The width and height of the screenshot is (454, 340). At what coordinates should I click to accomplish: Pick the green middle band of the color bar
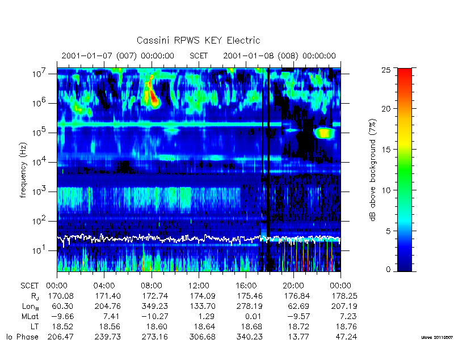click(405, 171)
